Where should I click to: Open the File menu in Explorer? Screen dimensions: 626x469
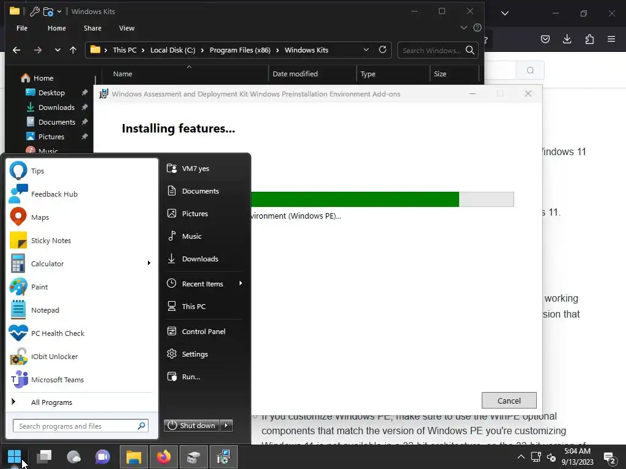[x=22, y=28]
